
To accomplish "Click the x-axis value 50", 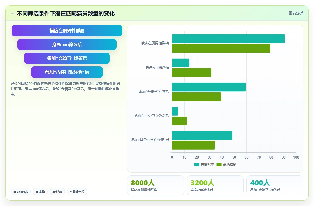I will (234, 157).
